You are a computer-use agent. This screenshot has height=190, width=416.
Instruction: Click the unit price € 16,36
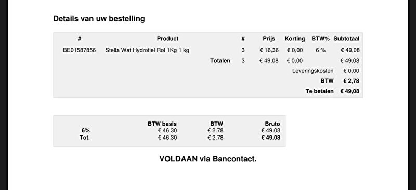(269, 50)
